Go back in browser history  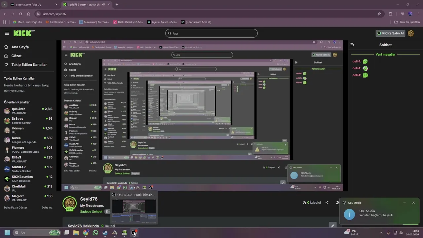click(x=5, y=14)
